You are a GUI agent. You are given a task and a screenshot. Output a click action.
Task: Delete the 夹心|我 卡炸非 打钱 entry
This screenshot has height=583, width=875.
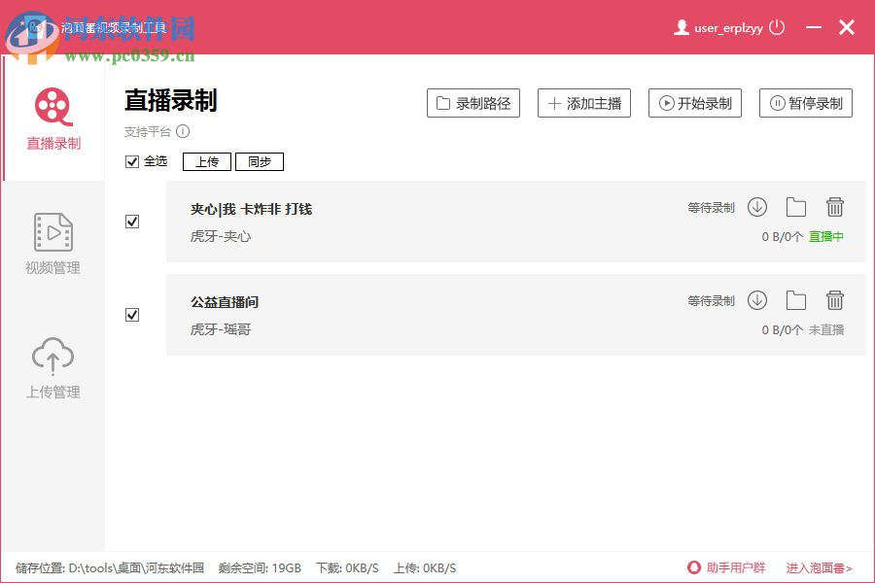[x=835, y=206]
